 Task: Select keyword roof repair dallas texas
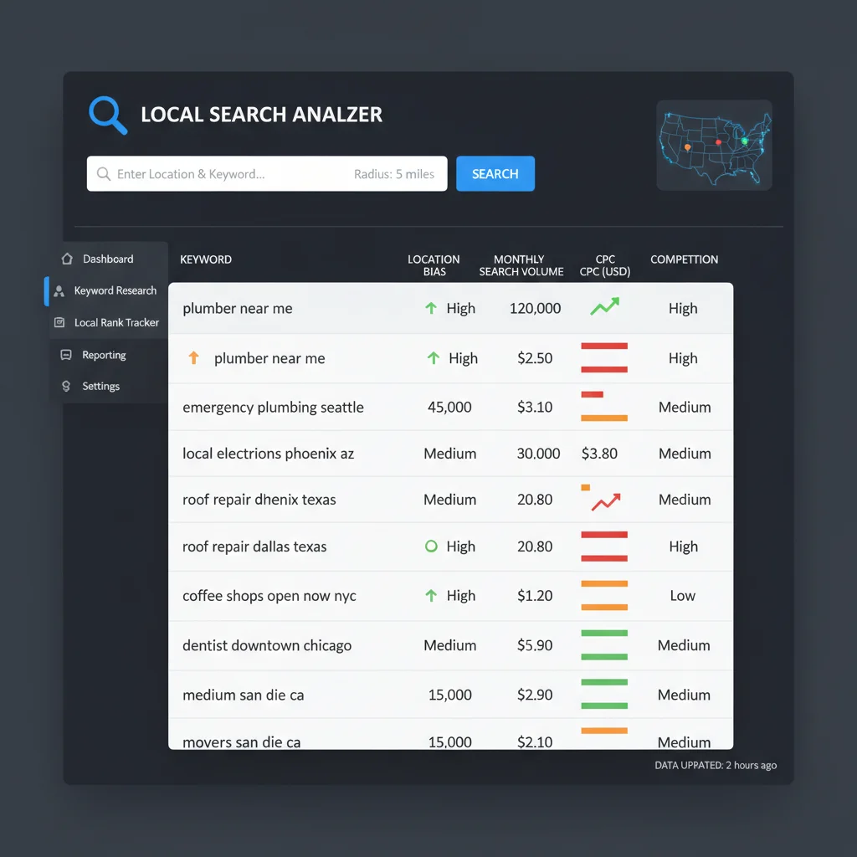(x=254, y=547)
